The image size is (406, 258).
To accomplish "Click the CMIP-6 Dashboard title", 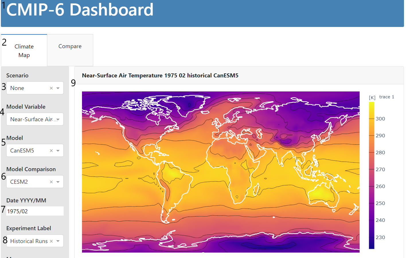I will (x=80, y=10).
